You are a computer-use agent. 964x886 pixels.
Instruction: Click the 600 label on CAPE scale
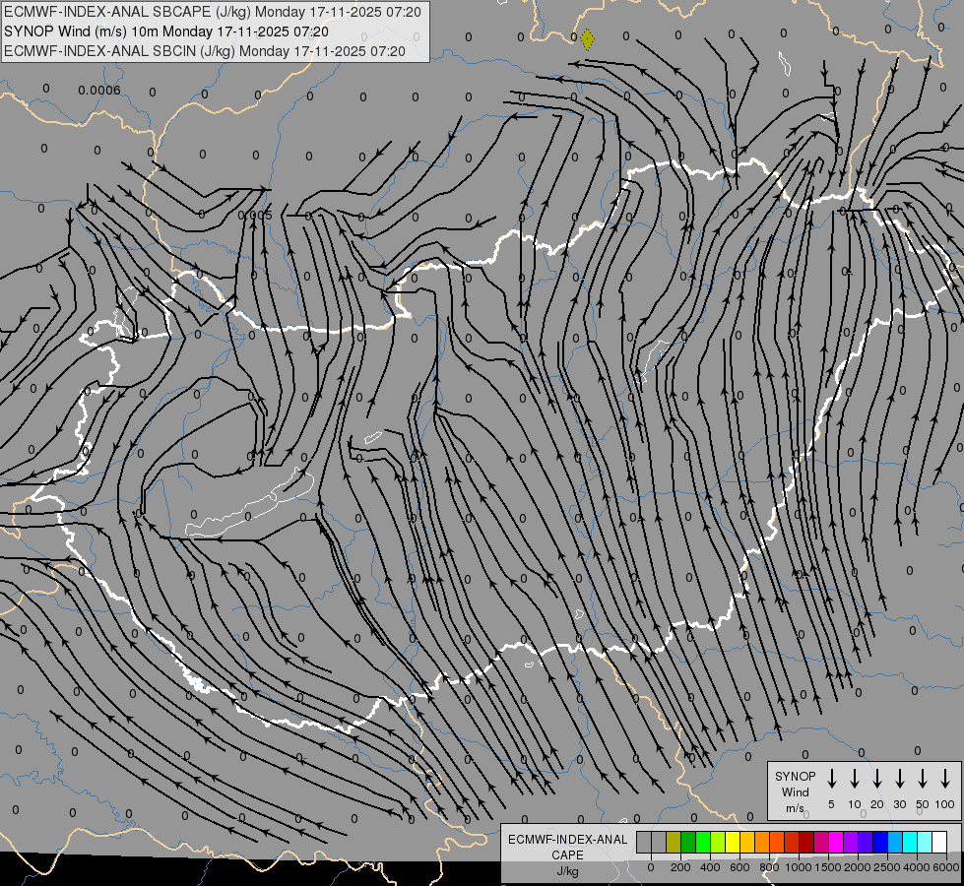pyautogui.click(x=739, y=867)
